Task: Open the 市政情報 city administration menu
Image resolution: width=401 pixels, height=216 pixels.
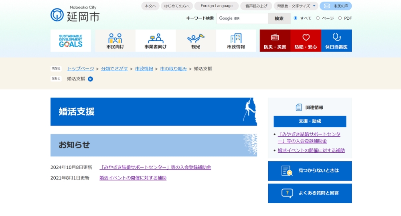Action: click(x=236, y=40)
